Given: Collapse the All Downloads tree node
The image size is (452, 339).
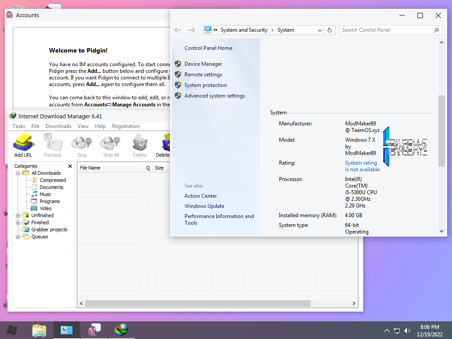Looking at the screenshot, I should click(x=18, y=173).
